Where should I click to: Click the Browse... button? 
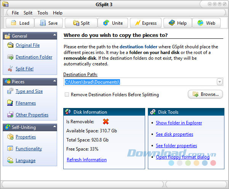click(205, 94)
